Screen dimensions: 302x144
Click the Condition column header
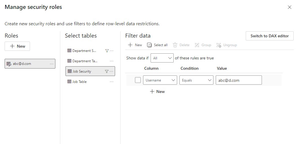pos(189,68)
